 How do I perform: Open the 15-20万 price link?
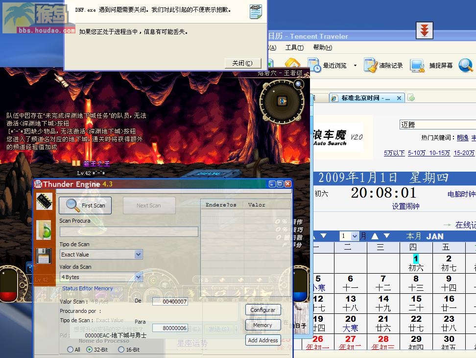pos(464,153)
